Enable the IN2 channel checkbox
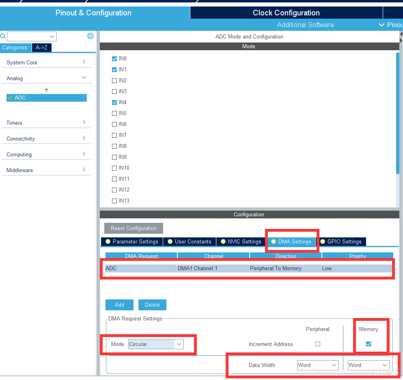 (114, 81)
